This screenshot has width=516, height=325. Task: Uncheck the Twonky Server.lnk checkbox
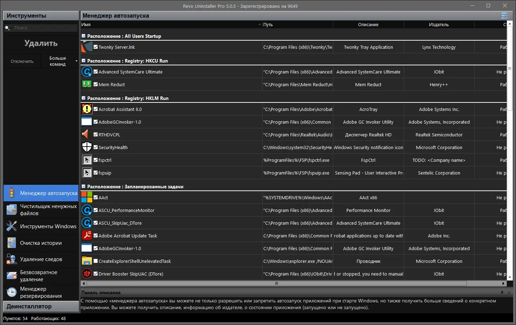(x=95, y=47)
